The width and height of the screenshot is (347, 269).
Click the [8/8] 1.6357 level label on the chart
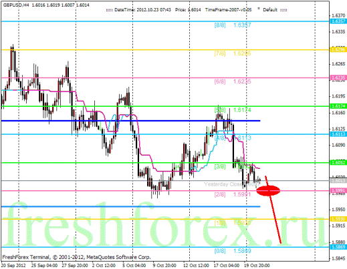(x=233, y=25)
